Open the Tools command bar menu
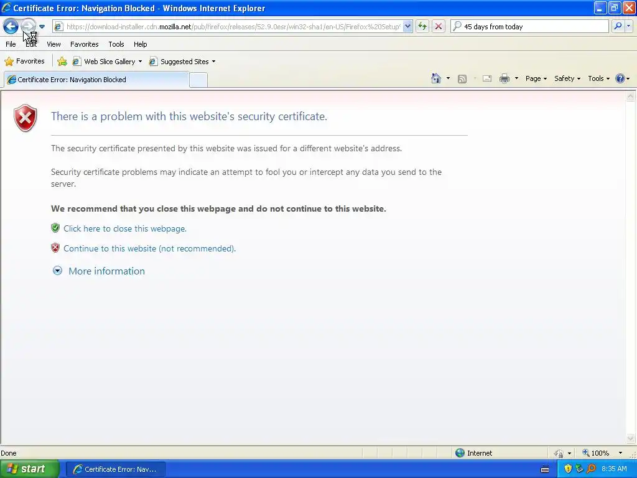637x478 pixels. click(599, 78)
